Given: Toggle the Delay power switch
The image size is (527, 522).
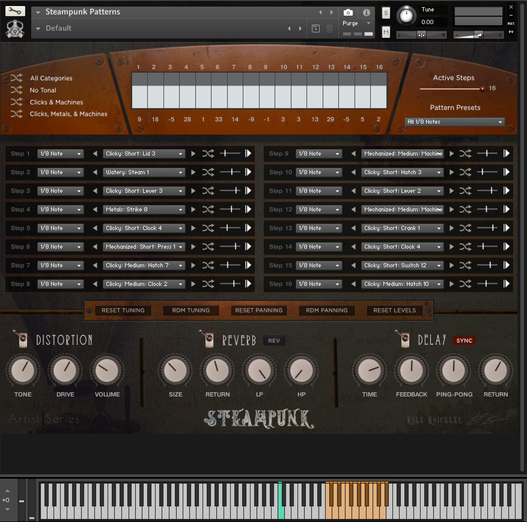Looking at the screenshot, I should pos(403,339).
